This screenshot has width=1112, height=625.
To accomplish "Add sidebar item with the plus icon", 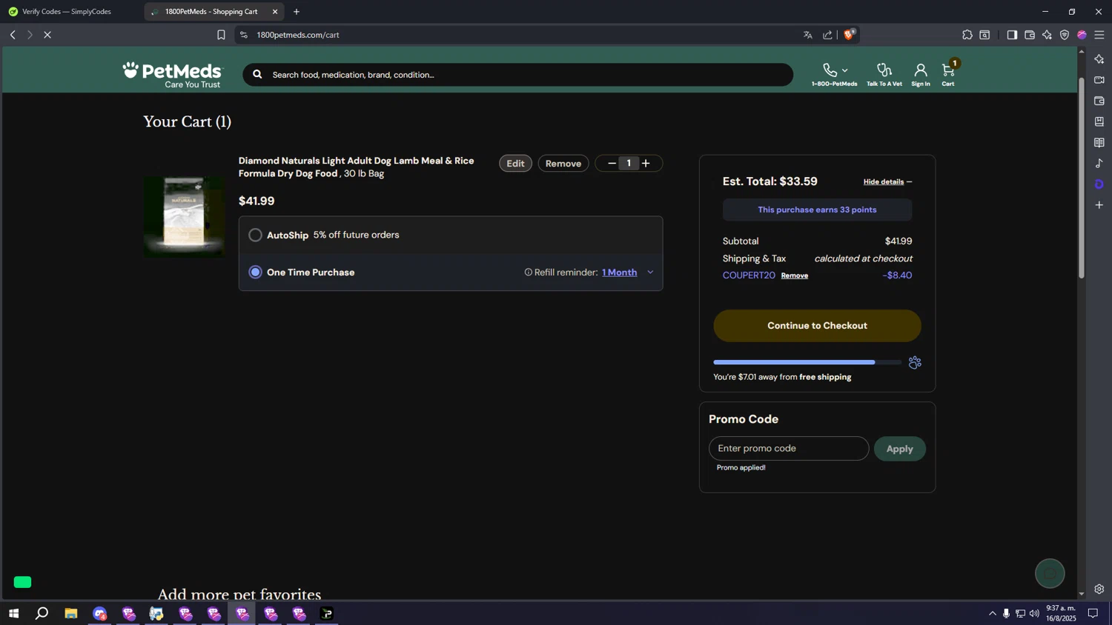I will click(x=1099, y=205).
